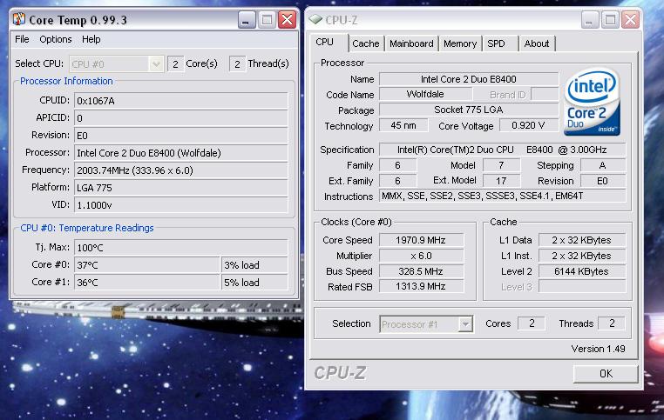
Task: Click the Multiplier value x 6.0
Action: tap(422, 256)
